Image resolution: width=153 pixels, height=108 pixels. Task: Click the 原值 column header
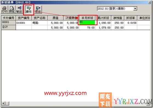(x=55, y=18)
